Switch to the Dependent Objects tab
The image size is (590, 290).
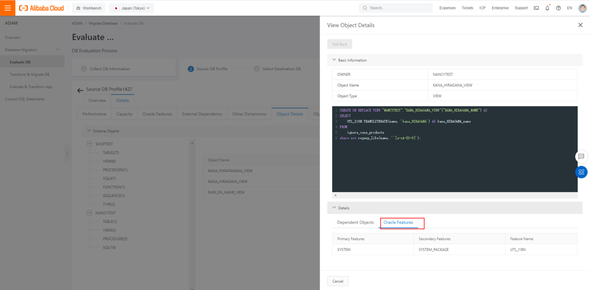355,223
